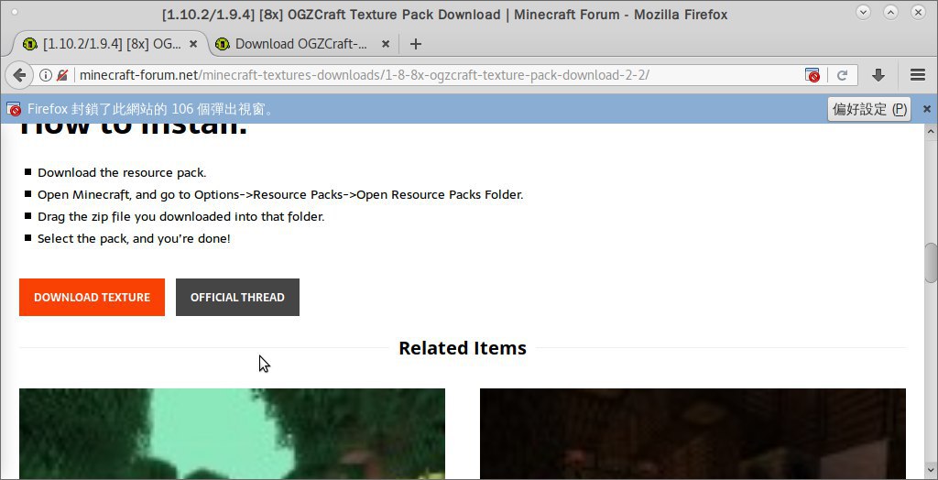Open the dark interior related item thumbnail
Screen dimensions: 938x480
(x=693, y=434)
